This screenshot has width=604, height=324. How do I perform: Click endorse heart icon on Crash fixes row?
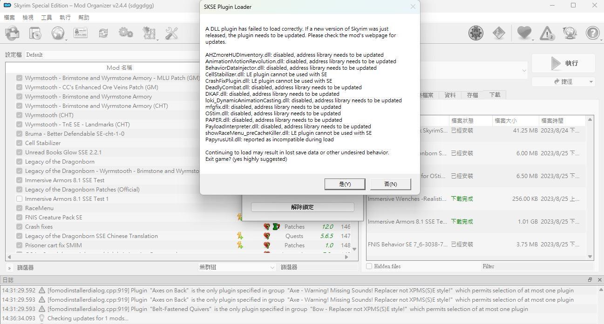click(267, 227)
